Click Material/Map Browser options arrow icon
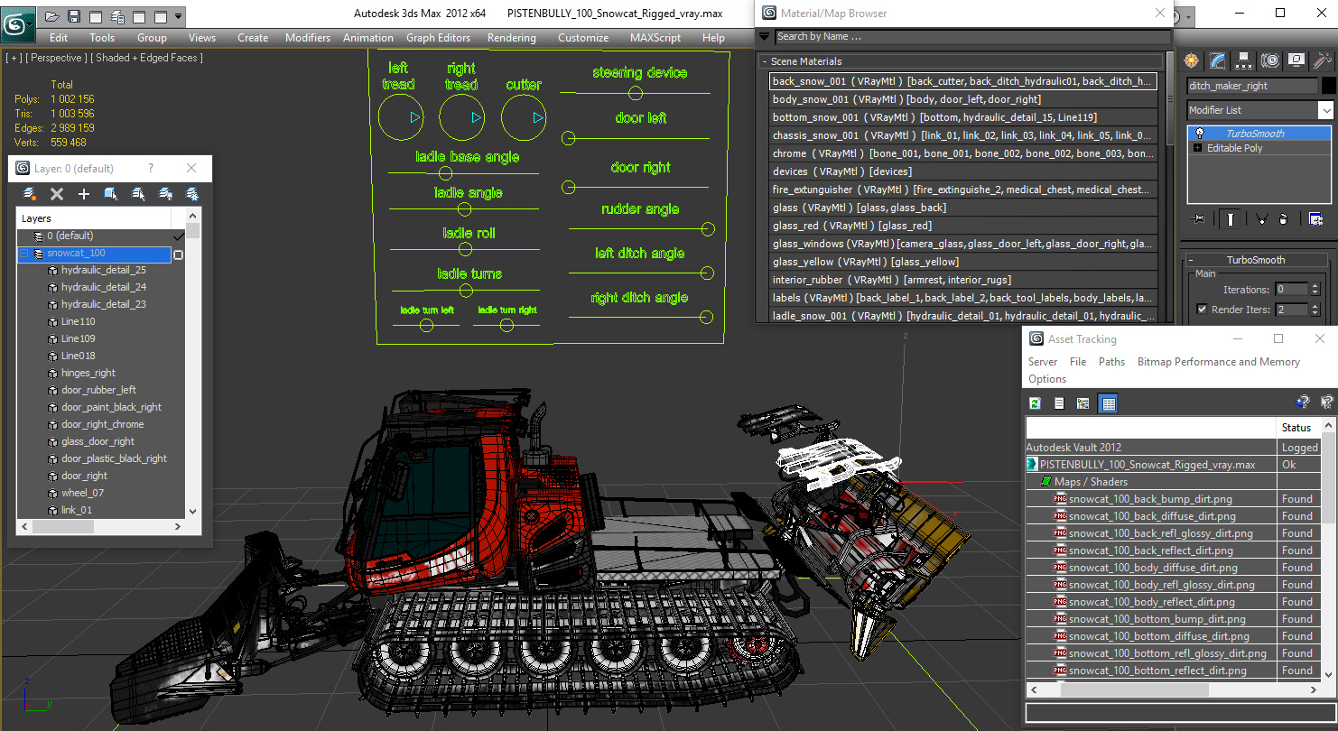Image resolution: width=1338 pixels, height=731 pixels. pyautogui.click(x=765, y=37)
